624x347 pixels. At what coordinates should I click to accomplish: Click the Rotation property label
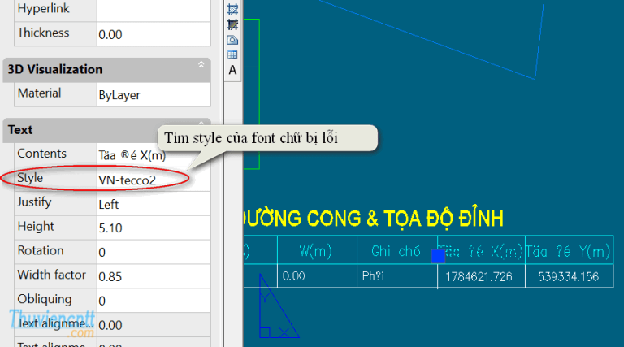tap(41, 250)
